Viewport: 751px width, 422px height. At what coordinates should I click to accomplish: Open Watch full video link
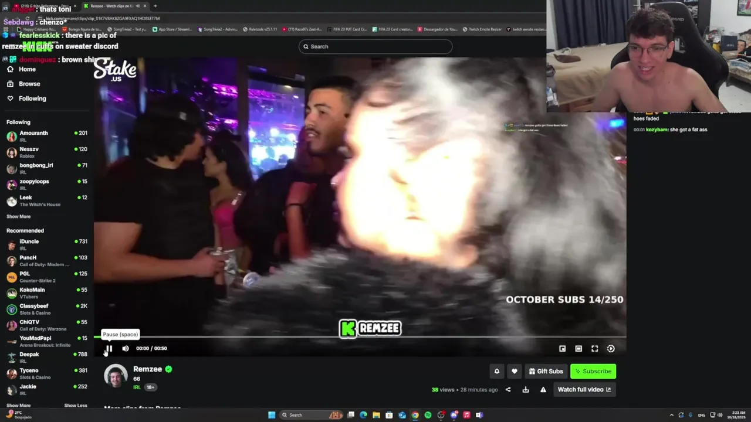coord(584,390)
